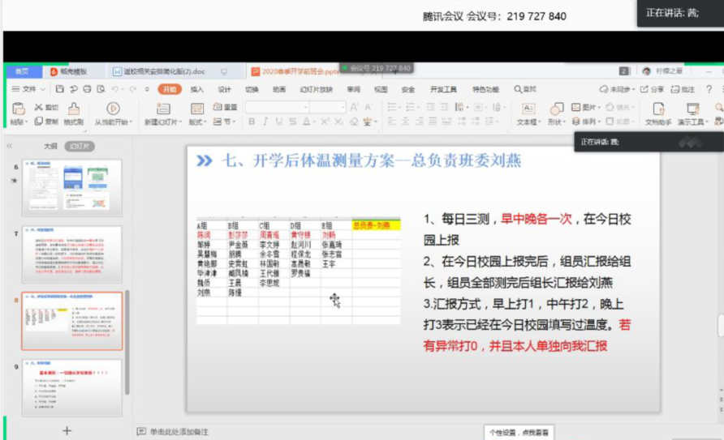Open the font size combo box

[327, 107]
